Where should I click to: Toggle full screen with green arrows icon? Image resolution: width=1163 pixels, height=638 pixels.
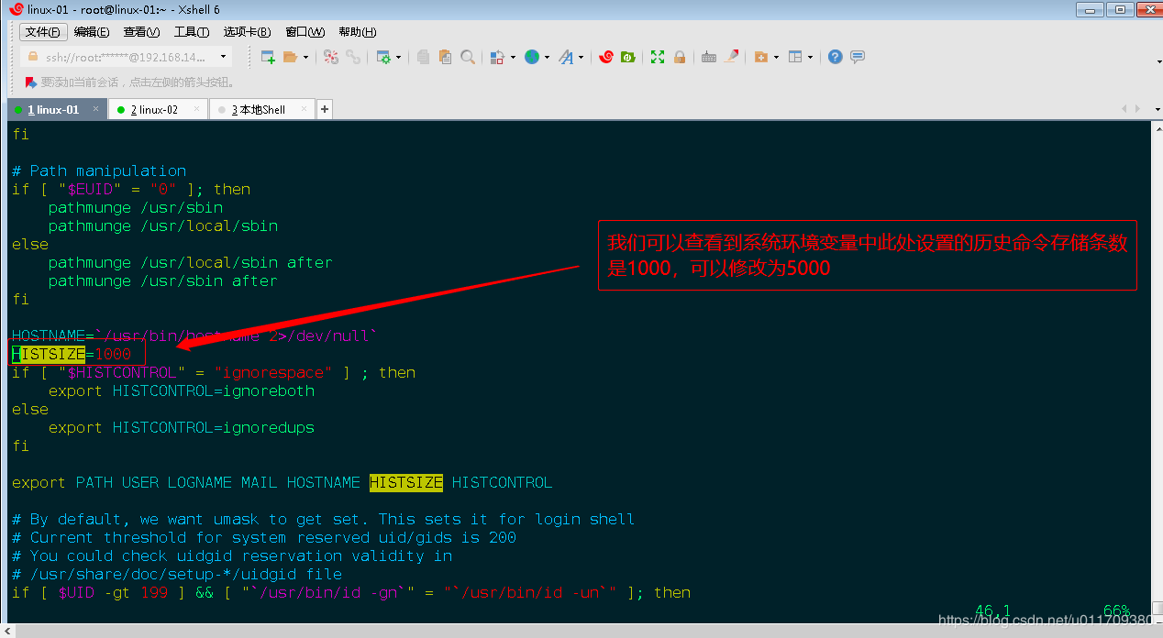(658, 57)
